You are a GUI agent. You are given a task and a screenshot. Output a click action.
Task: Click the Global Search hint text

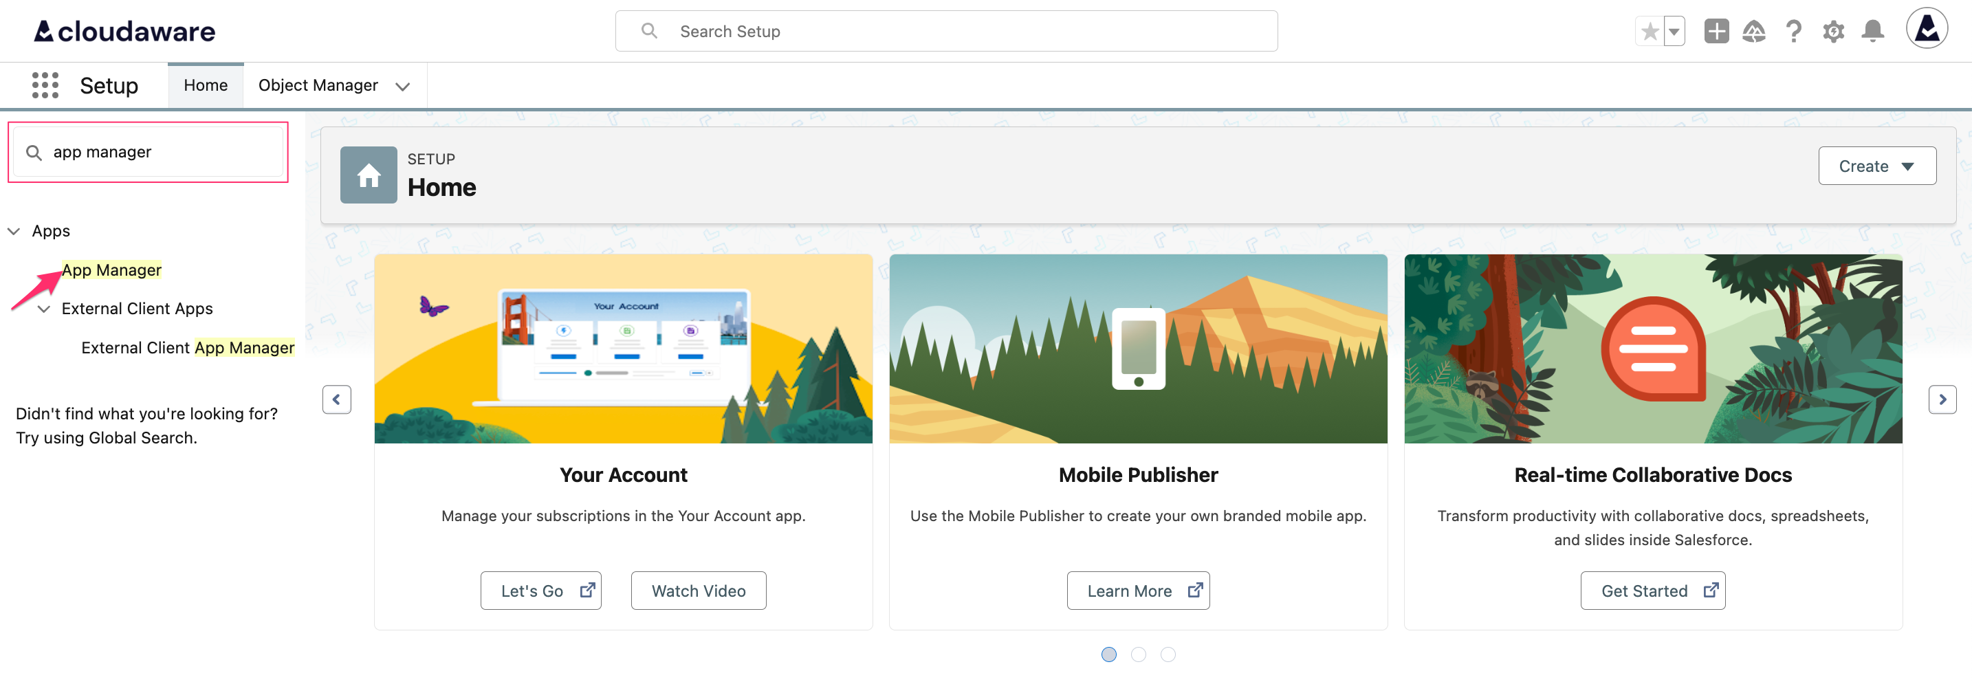coord(146,426)
